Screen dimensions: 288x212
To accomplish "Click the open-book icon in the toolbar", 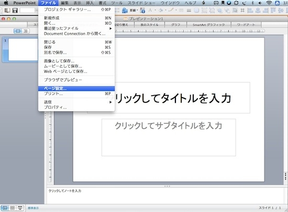I will tap(7, 10).
